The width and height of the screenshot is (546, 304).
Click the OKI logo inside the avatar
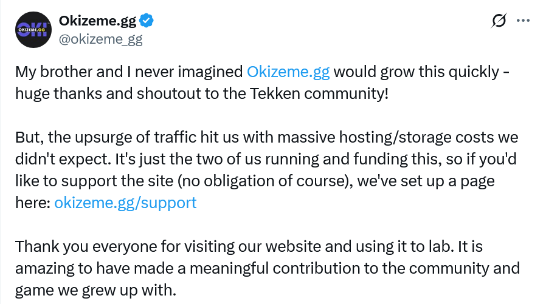33,31
